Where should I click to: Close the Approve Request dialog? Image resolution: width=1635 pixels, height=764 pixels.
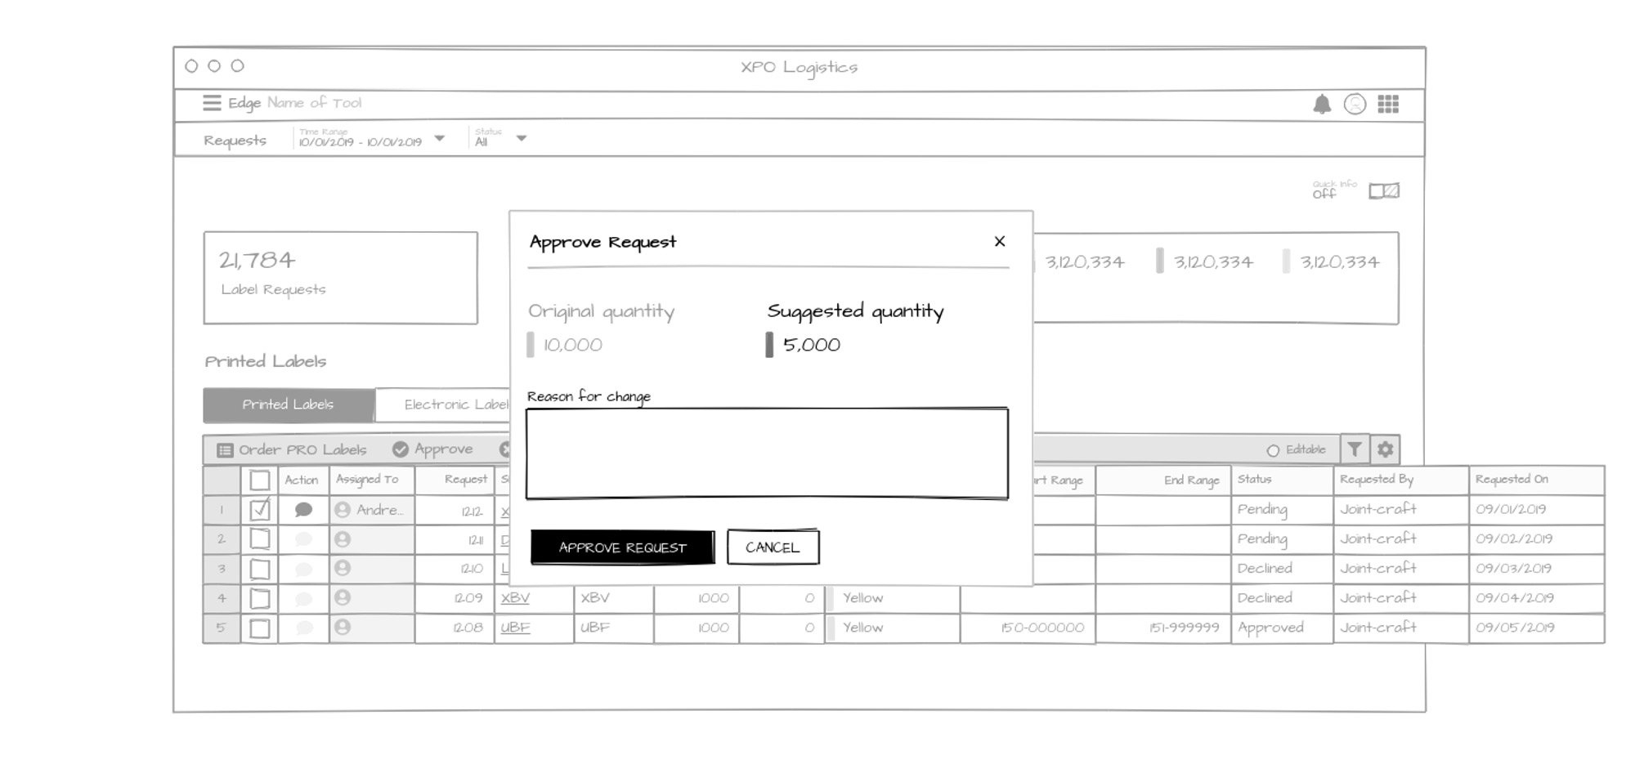point(999,242)
